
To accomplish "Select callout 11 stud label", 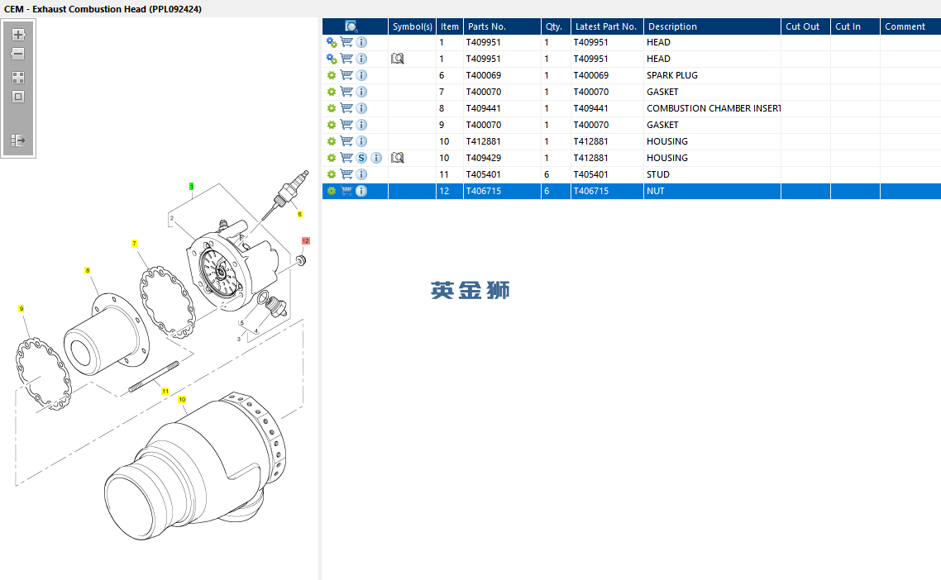I will [165, 391].
